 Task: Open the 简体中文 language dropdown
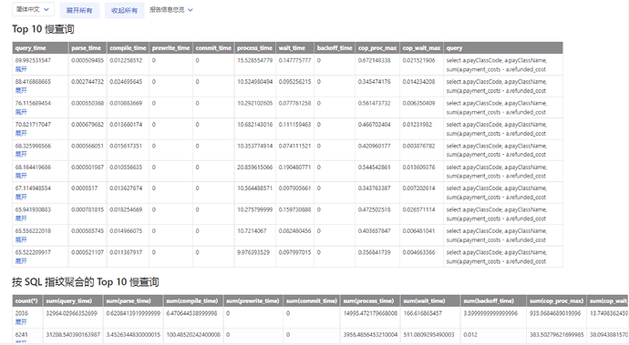33,9
